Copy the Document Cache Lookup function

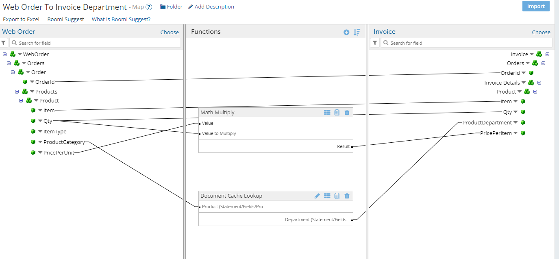337,196
